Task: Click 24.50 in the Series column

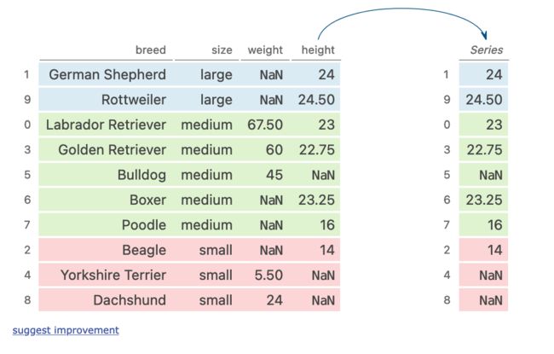Action: tap(484, 100)
